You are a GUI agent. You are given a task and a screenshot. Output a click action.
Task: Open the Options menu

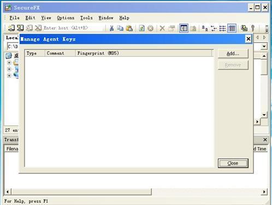point(66,17)
